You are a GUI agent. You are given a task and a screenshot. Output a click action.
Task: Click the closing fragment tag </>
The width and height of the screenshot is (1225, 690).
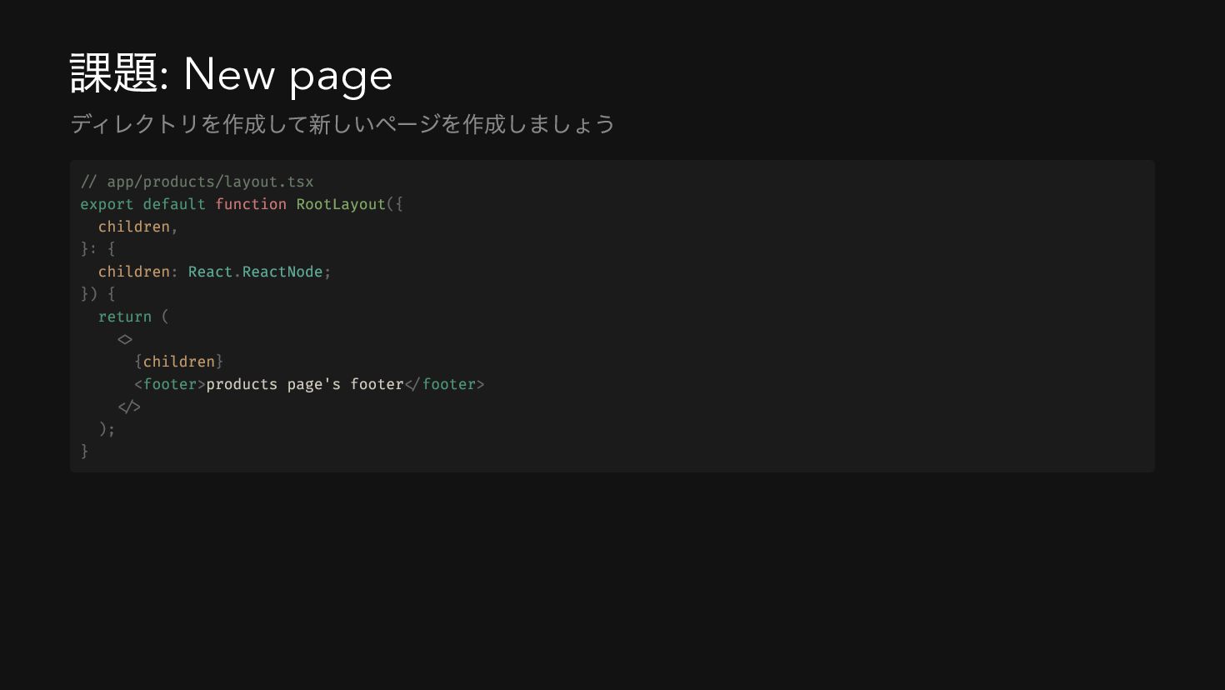coord(129,407)
